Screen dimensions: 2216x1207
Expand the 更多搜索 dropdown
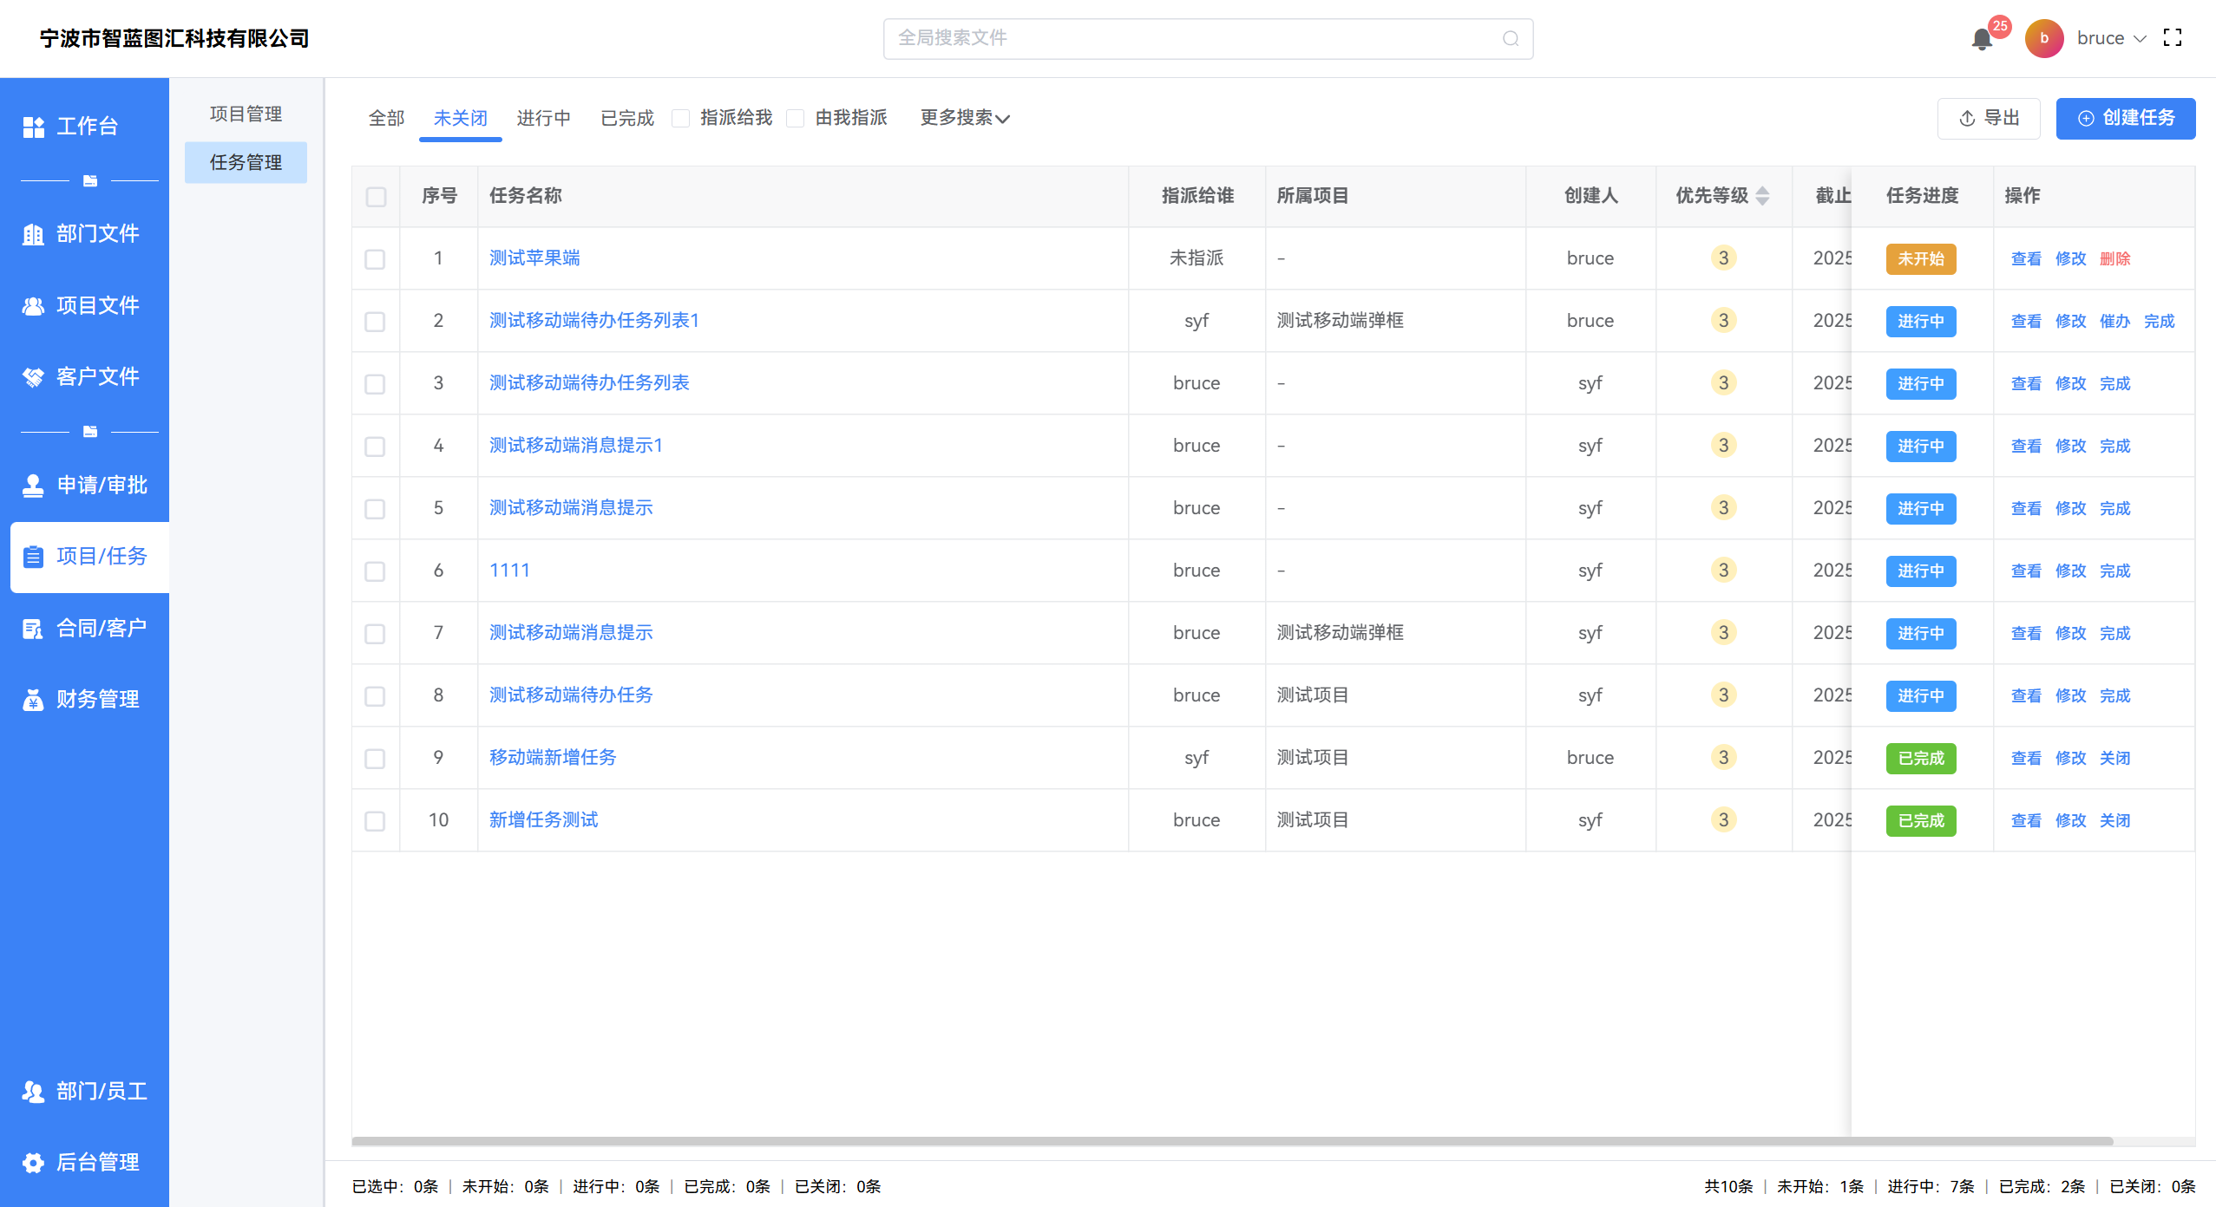[x=964, y=118]
